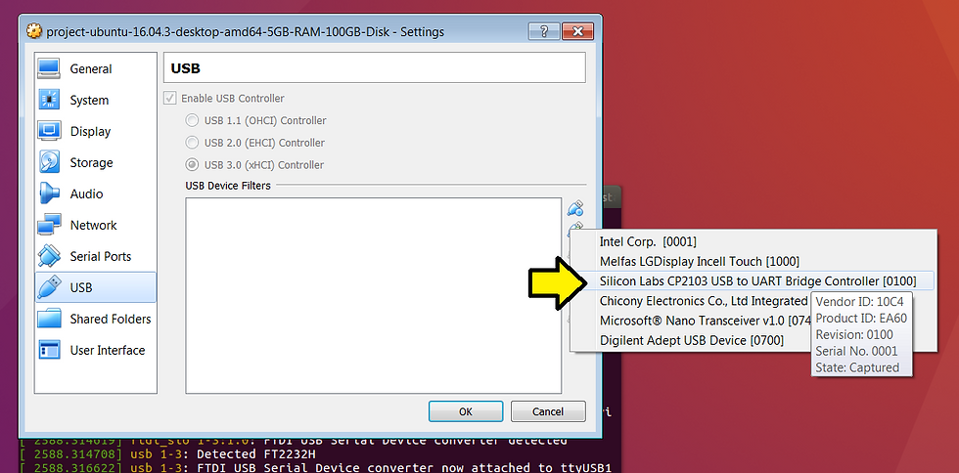Open the User Interface category
Image resolution: width=959 pixels, height=473 pixels.
click(x=96, y=350)
